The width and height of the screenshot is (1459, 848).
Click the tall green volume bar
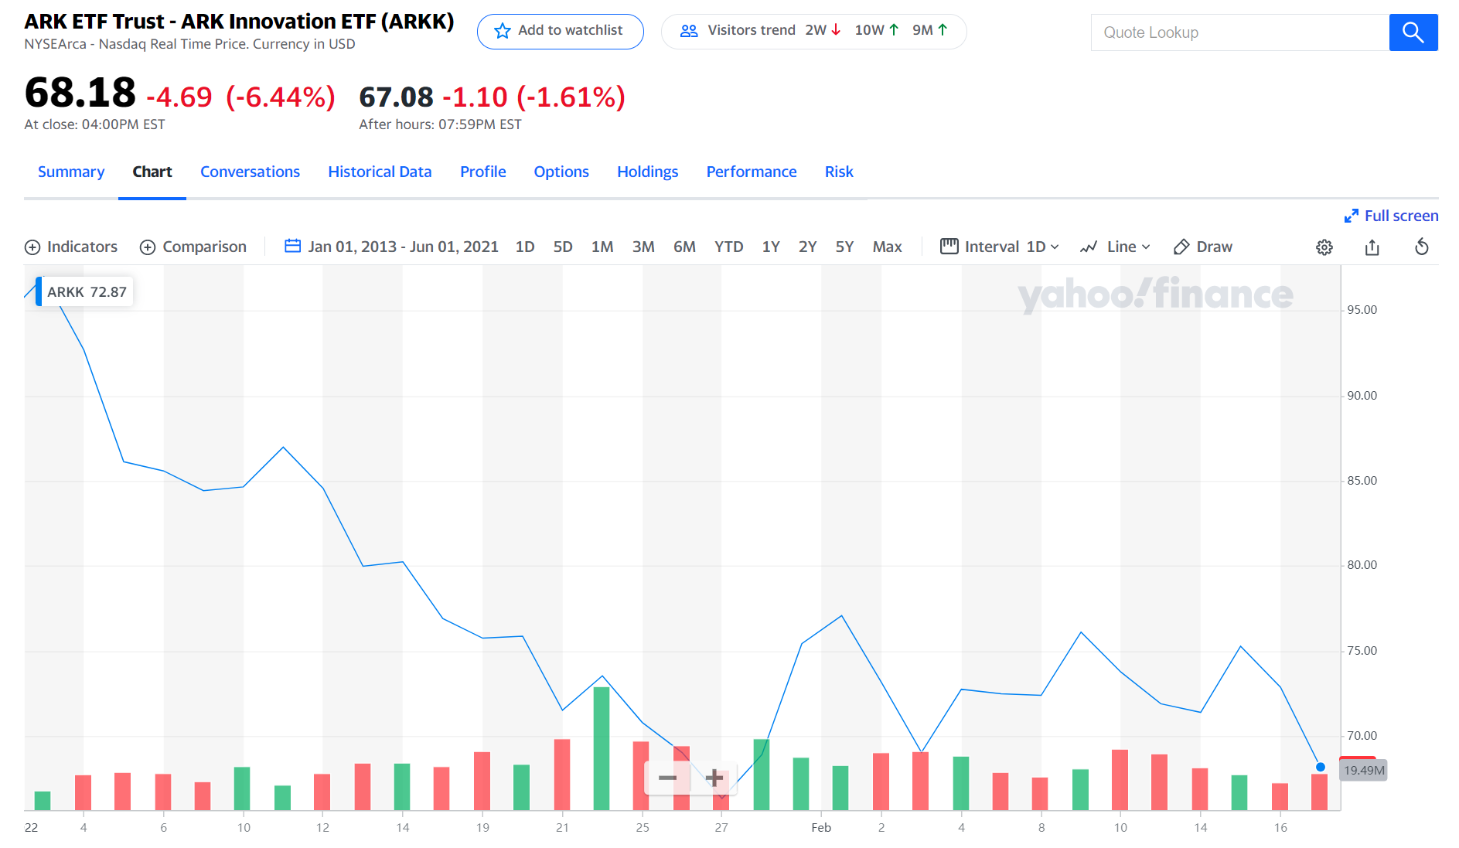602,747
